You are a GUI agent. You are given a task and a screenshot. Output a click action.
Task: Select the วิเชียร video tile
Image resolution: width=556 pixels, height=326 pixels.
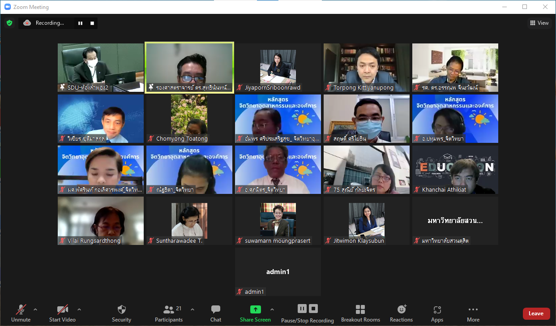coord(101,119)
